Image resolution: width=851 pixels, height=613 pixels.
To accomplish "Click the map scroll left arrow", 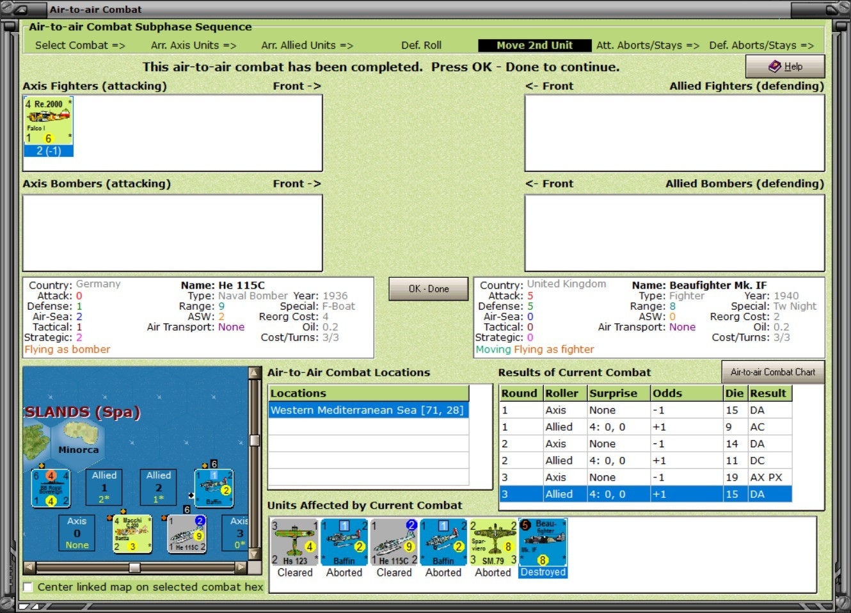I will [29, 567].
